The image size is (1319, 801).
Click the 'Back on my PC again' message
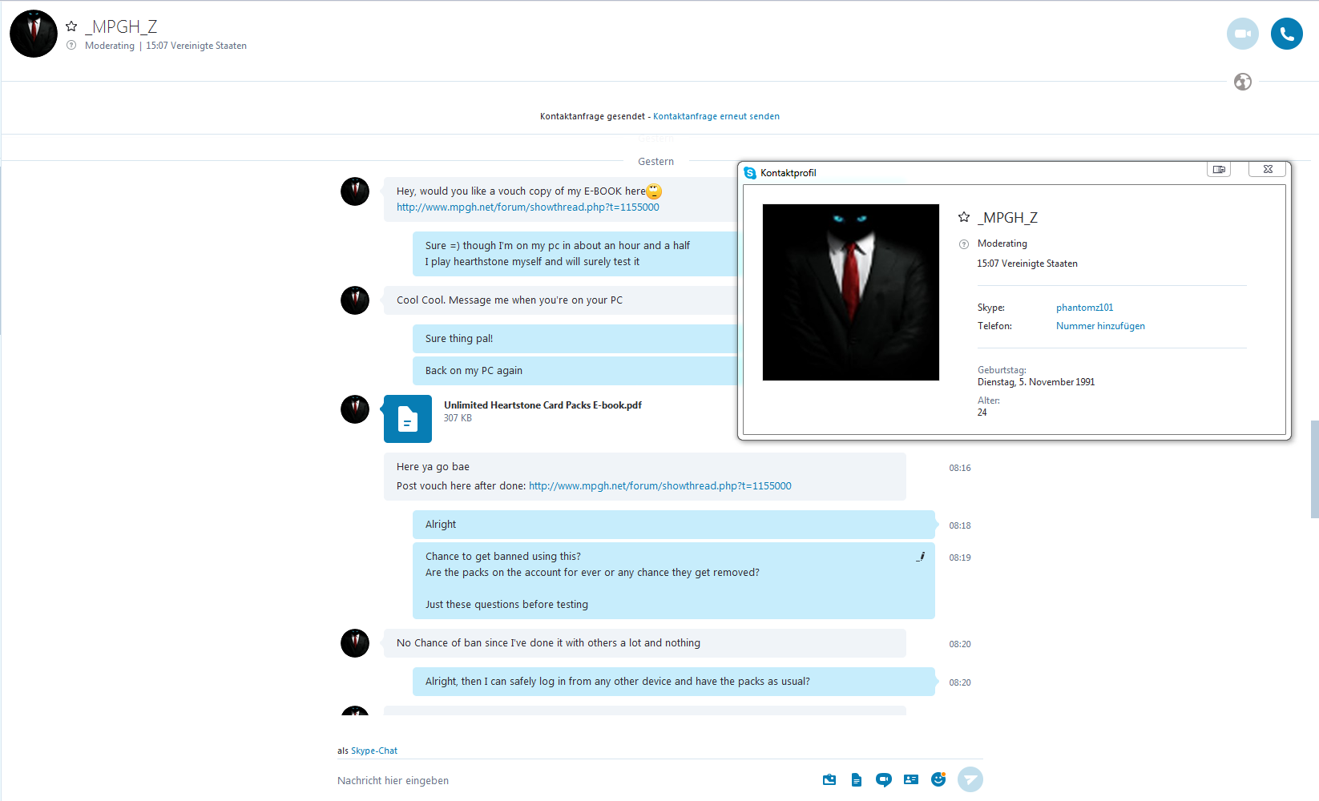pos(575,371)
